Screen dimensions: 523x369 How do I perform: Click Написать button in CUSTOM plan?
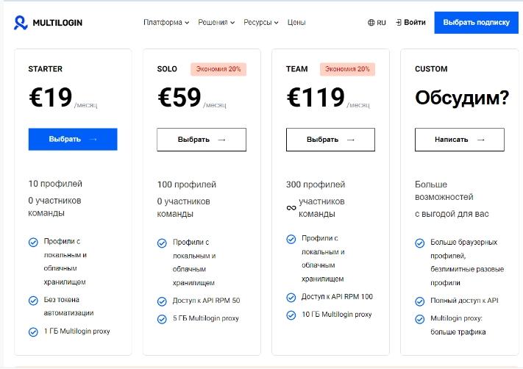(x=460, y=140)
